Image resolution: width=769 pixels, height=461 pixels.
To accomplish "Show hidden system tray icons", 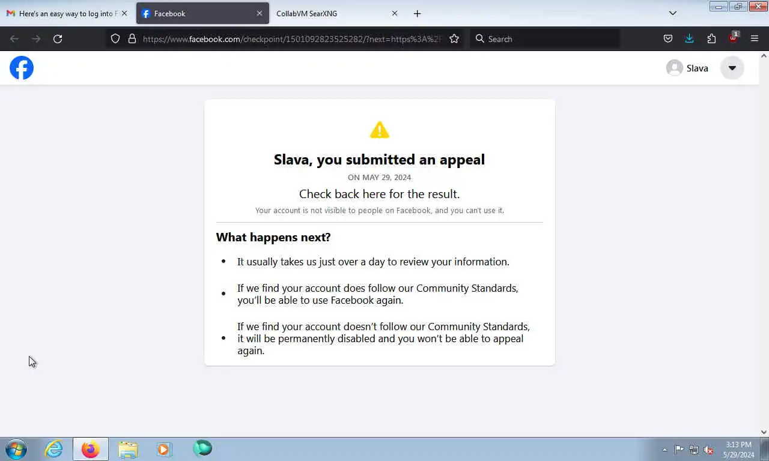I will (x=664, y=450).
